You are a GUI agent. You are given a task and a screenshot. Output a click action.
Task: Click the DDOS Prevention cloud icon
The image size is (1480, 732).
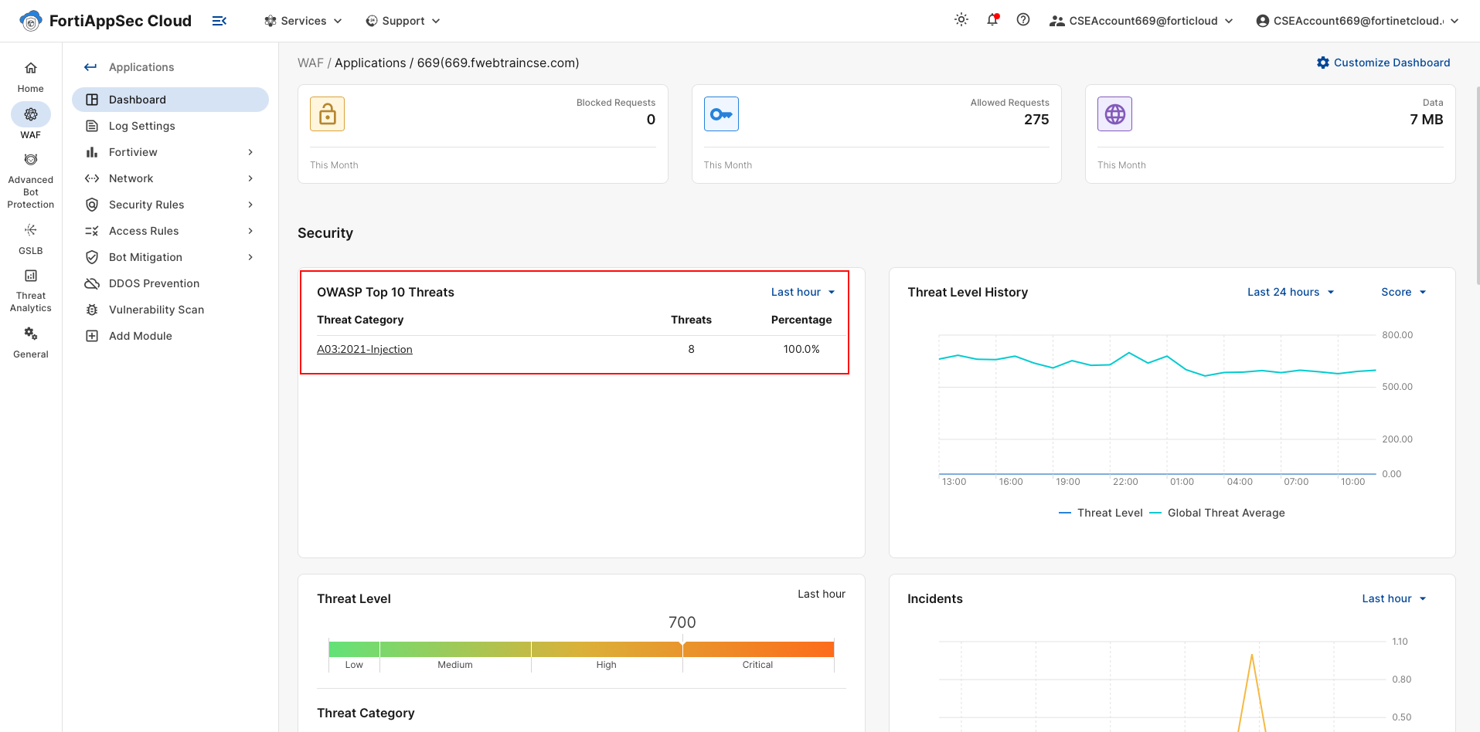pos(92,283)
